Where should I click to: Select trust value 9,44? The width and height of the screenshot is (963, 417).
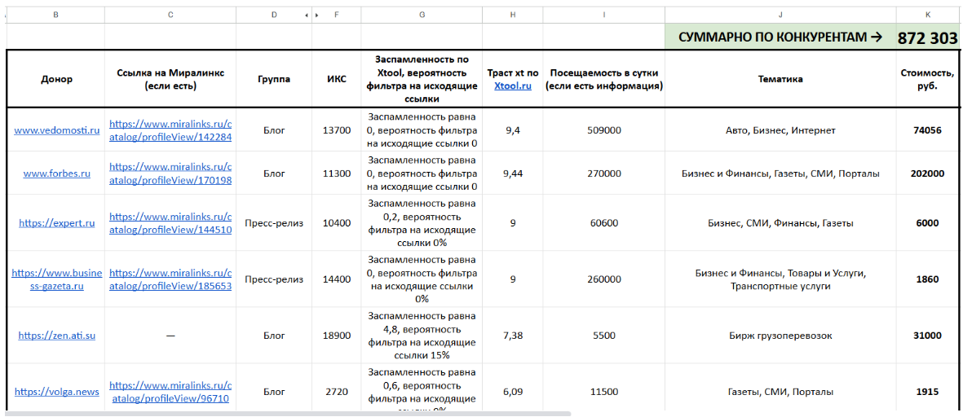point(513,173)
